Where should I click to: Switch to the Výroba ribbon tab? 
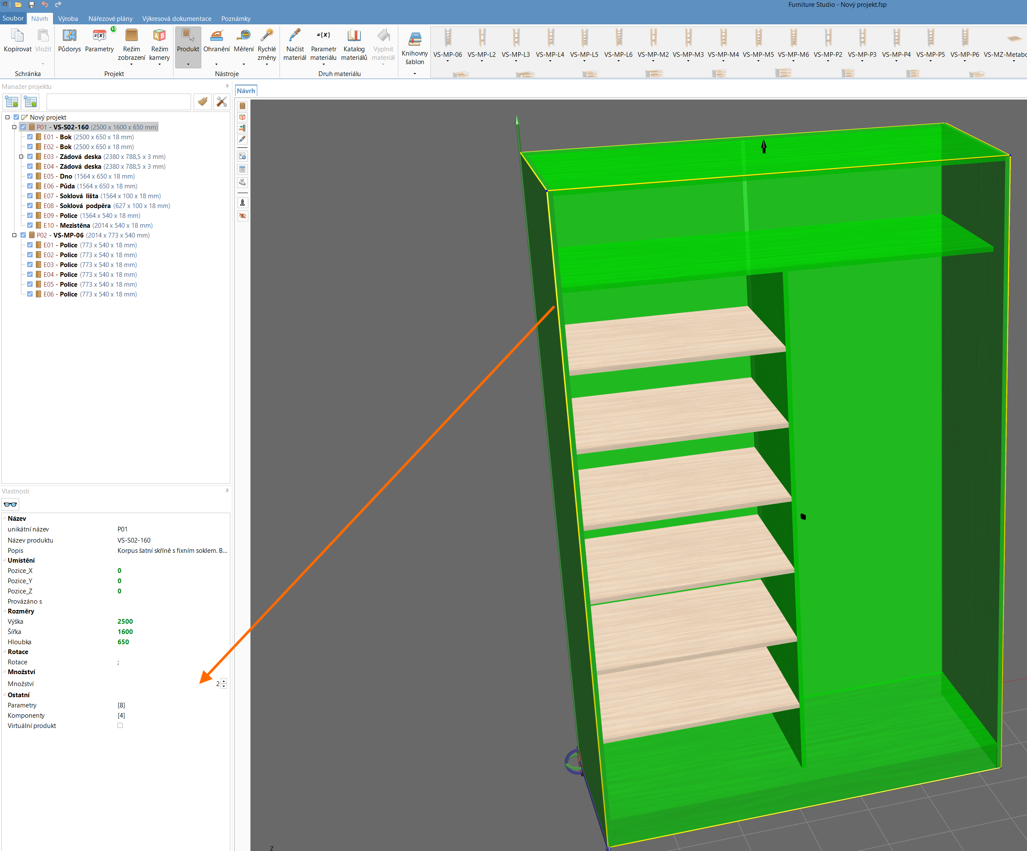pyautogui.click(x=68, y=18)
